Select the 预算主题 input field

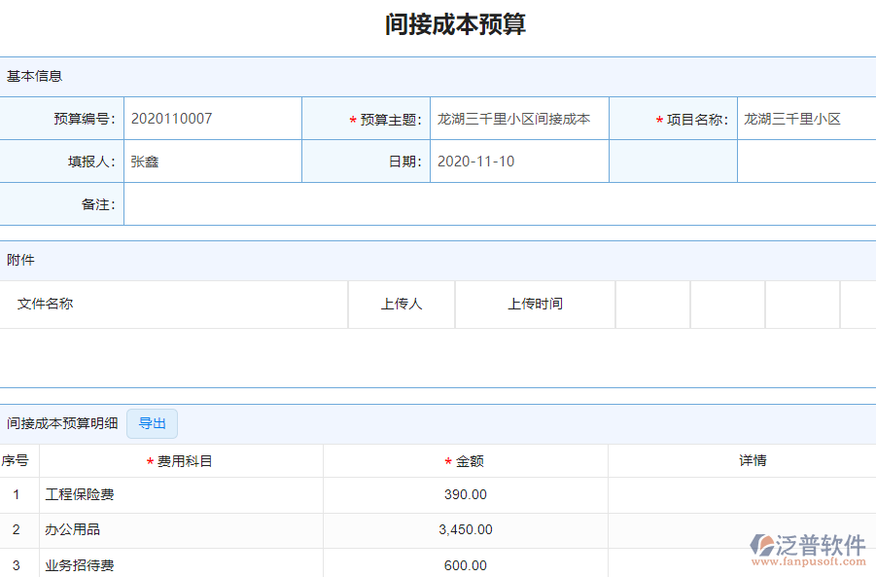point(519,118)
